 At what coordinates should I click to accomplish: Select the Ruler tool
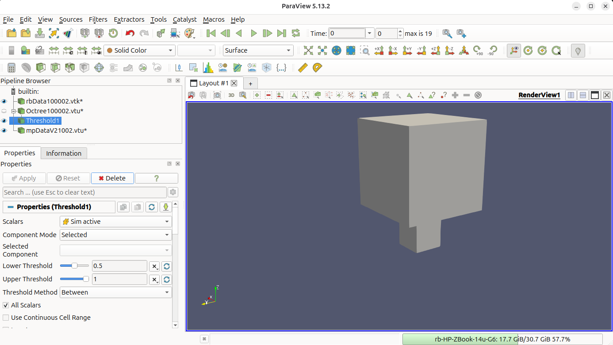(303, 68)
